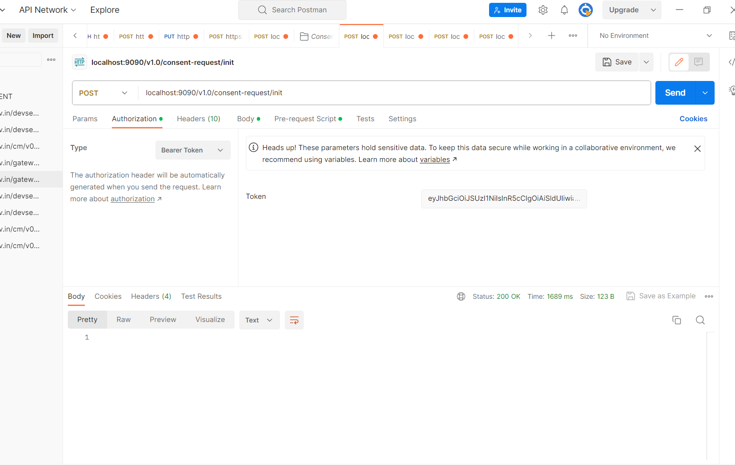The width and height of the screenshot is (735, 465).
Task: Open the notifications bell
Action: 564,10
